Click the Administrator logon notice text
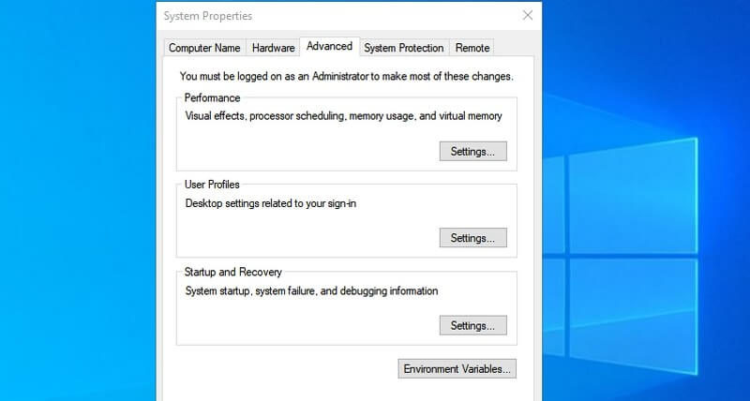 pos(346,77)
